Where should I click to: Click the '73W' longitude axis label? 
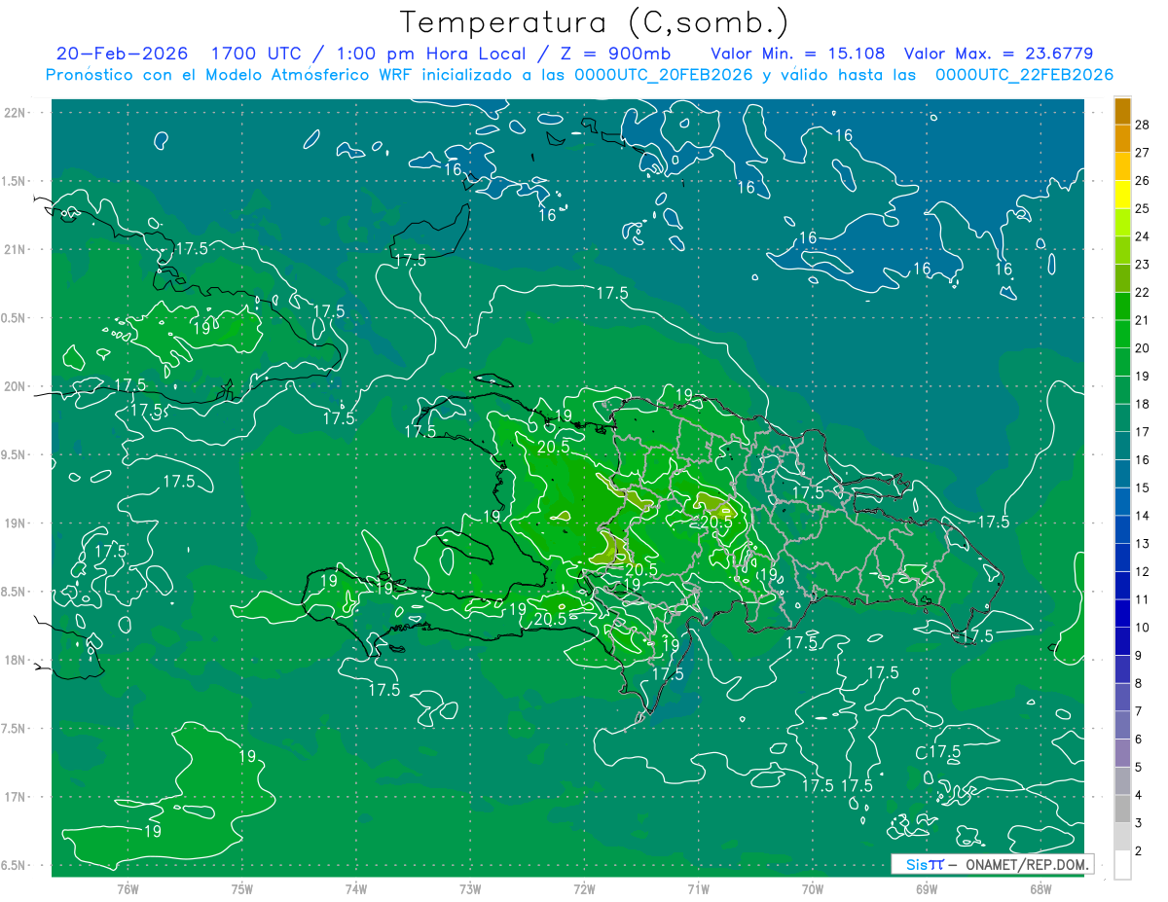click(x=470, y=888)
